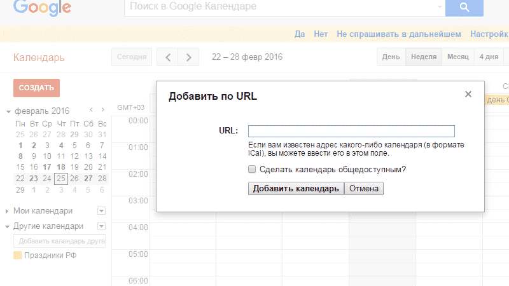Close the Добавить по URL dialog

[468, 94]
